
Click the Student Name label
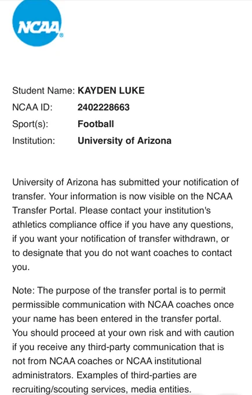pyautogui.click(x=43, y=91)
